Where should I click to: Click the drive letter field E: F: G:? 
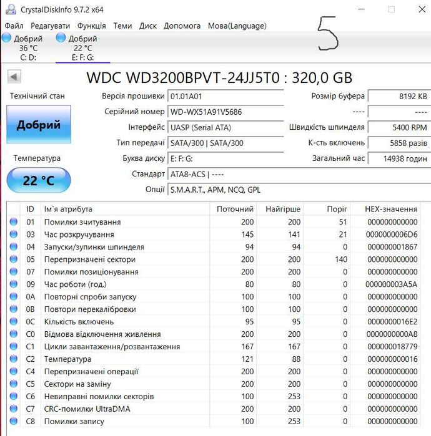(x=225, y=158)
